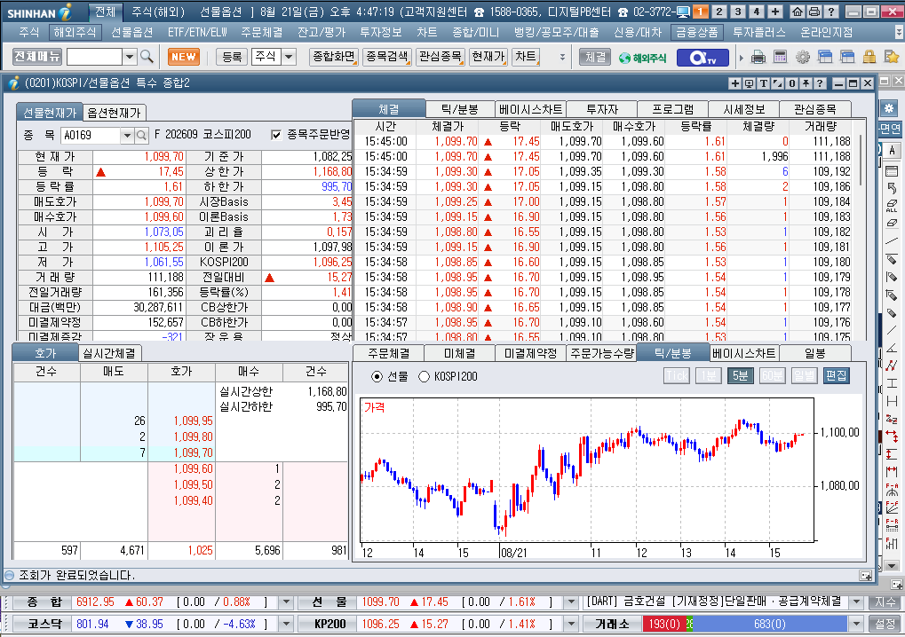
Task: Click the menu search input field
Action: click(x=95, y=57)
